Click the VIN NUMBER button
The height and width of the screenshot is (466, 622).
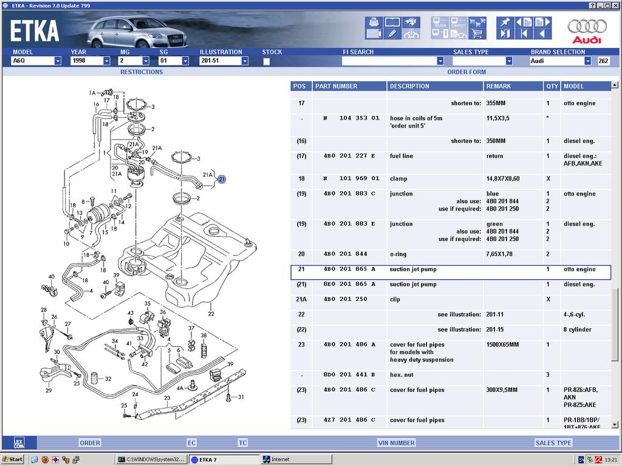coord(396,443)
